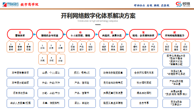Select the 升级：升级/不升 box
Screen dimensions: 194x109
(51, 83)
